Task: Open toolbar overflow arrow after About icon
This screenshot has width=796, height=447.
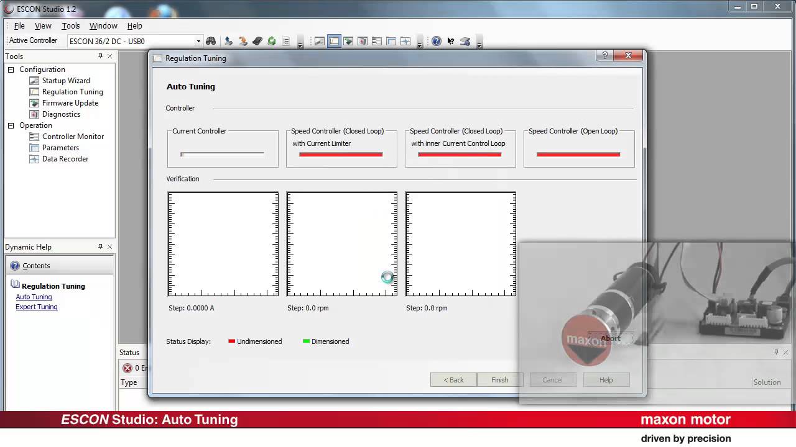Action: click(479, 42)
